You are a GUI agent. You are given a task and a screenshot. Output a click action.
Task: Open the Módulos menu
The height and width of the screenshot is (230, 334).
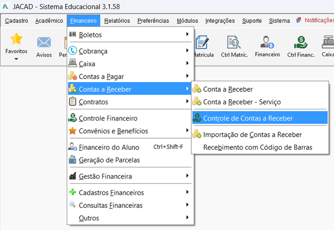point(187,21)
